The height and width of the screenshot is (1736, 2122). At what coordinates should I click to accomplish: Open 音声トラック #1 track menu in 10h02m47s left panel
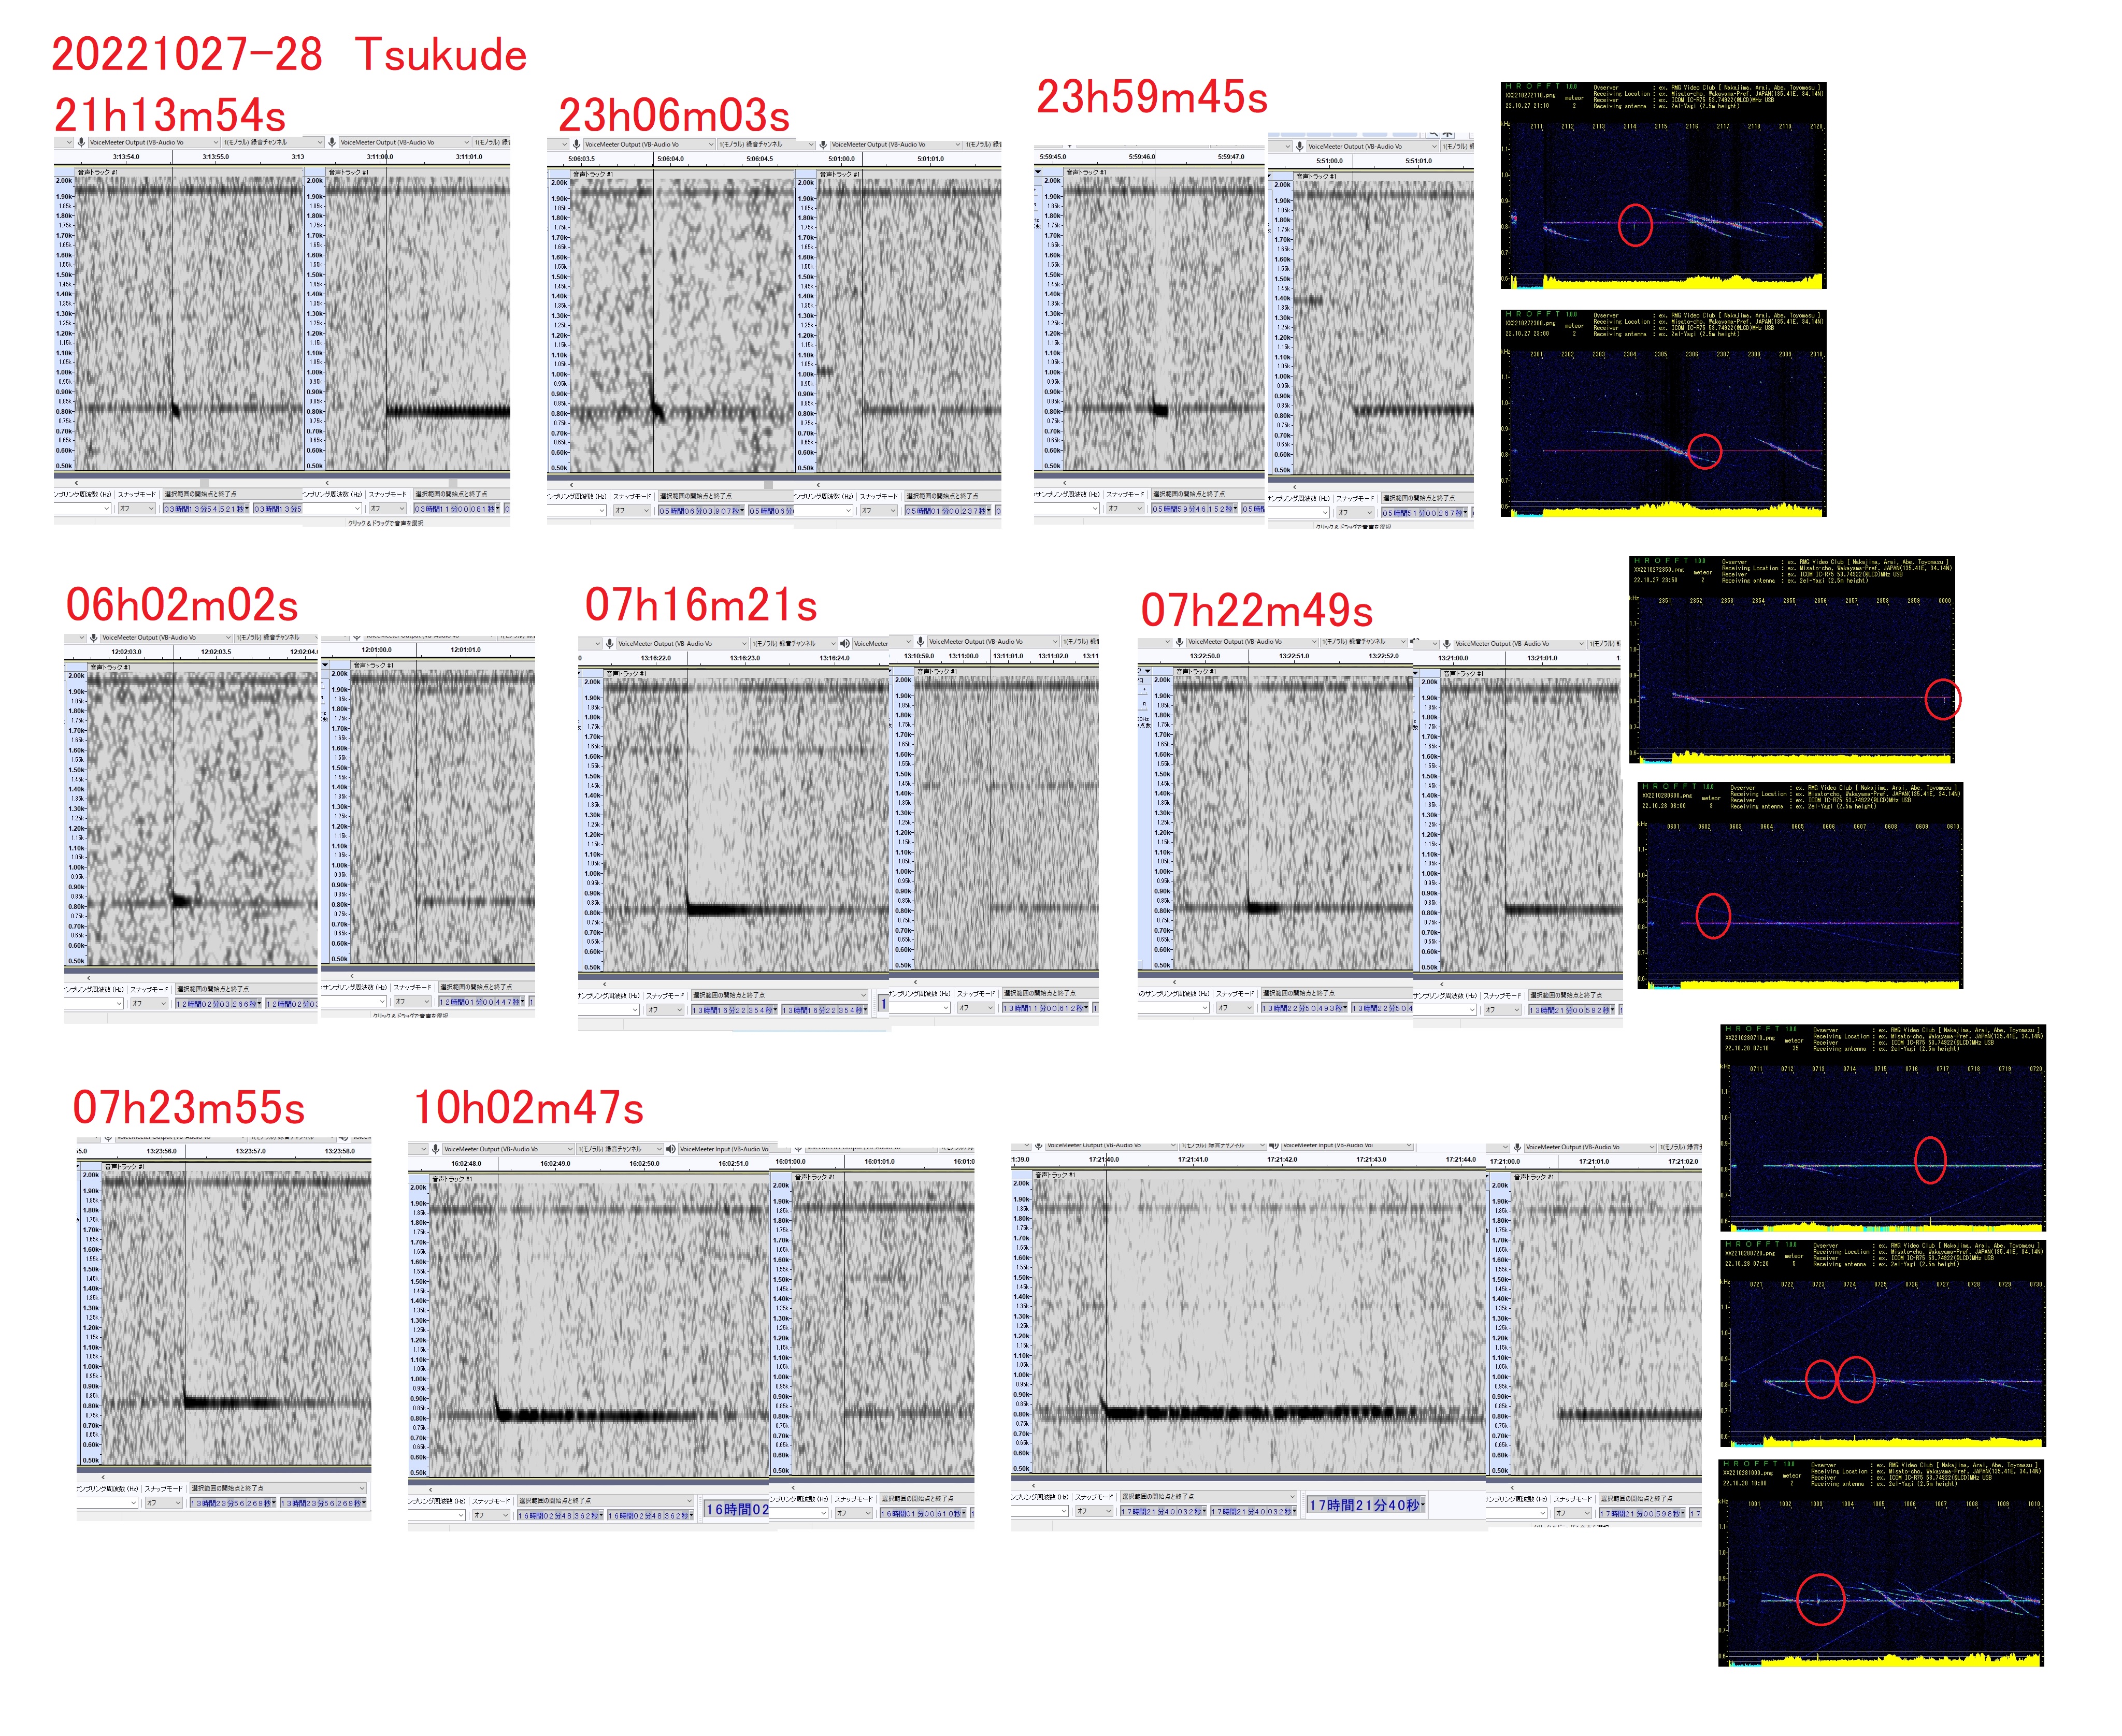452,1179
